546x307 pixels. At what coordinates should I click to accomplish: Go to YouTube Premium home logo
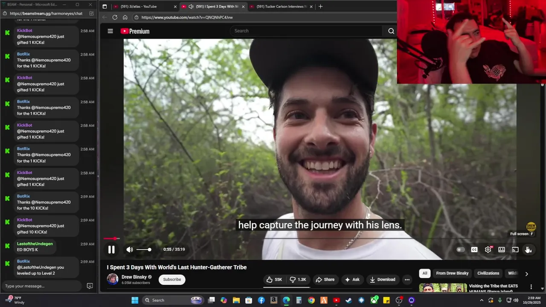coord(135,31)
